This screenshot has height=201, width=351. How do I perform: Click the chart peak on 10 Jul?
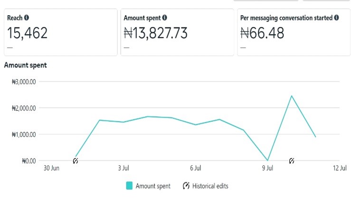(x=292, y=96)
